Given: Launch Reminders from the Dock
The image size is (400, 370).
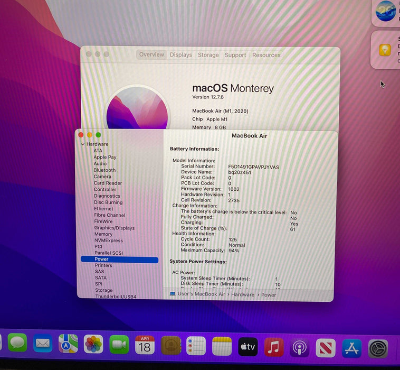Looking at the screenshot, I should (x=196, y=346).
